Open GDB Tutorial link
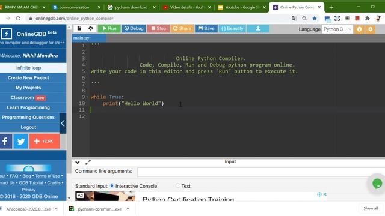The width and height of the screenshot is (385, 216). click(x=31, y=182)
